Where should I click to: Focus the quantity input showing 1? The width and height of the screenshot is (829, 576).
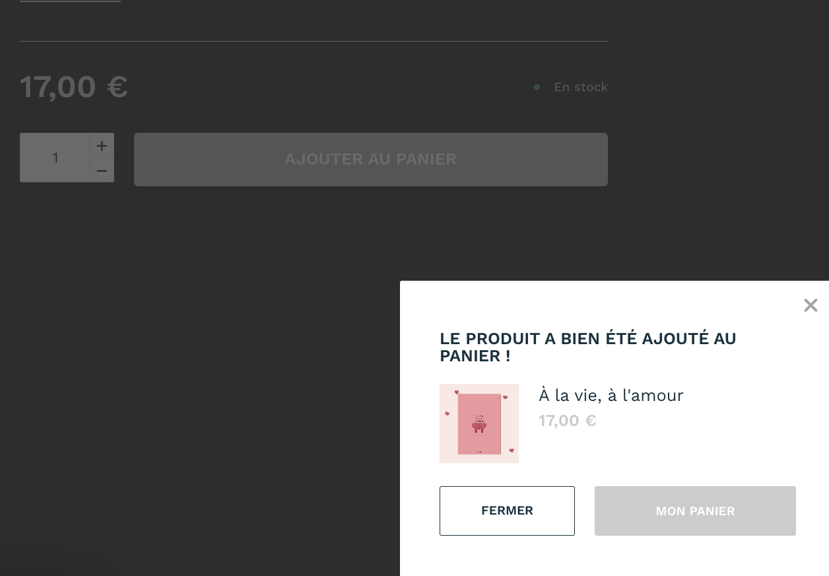55,158
